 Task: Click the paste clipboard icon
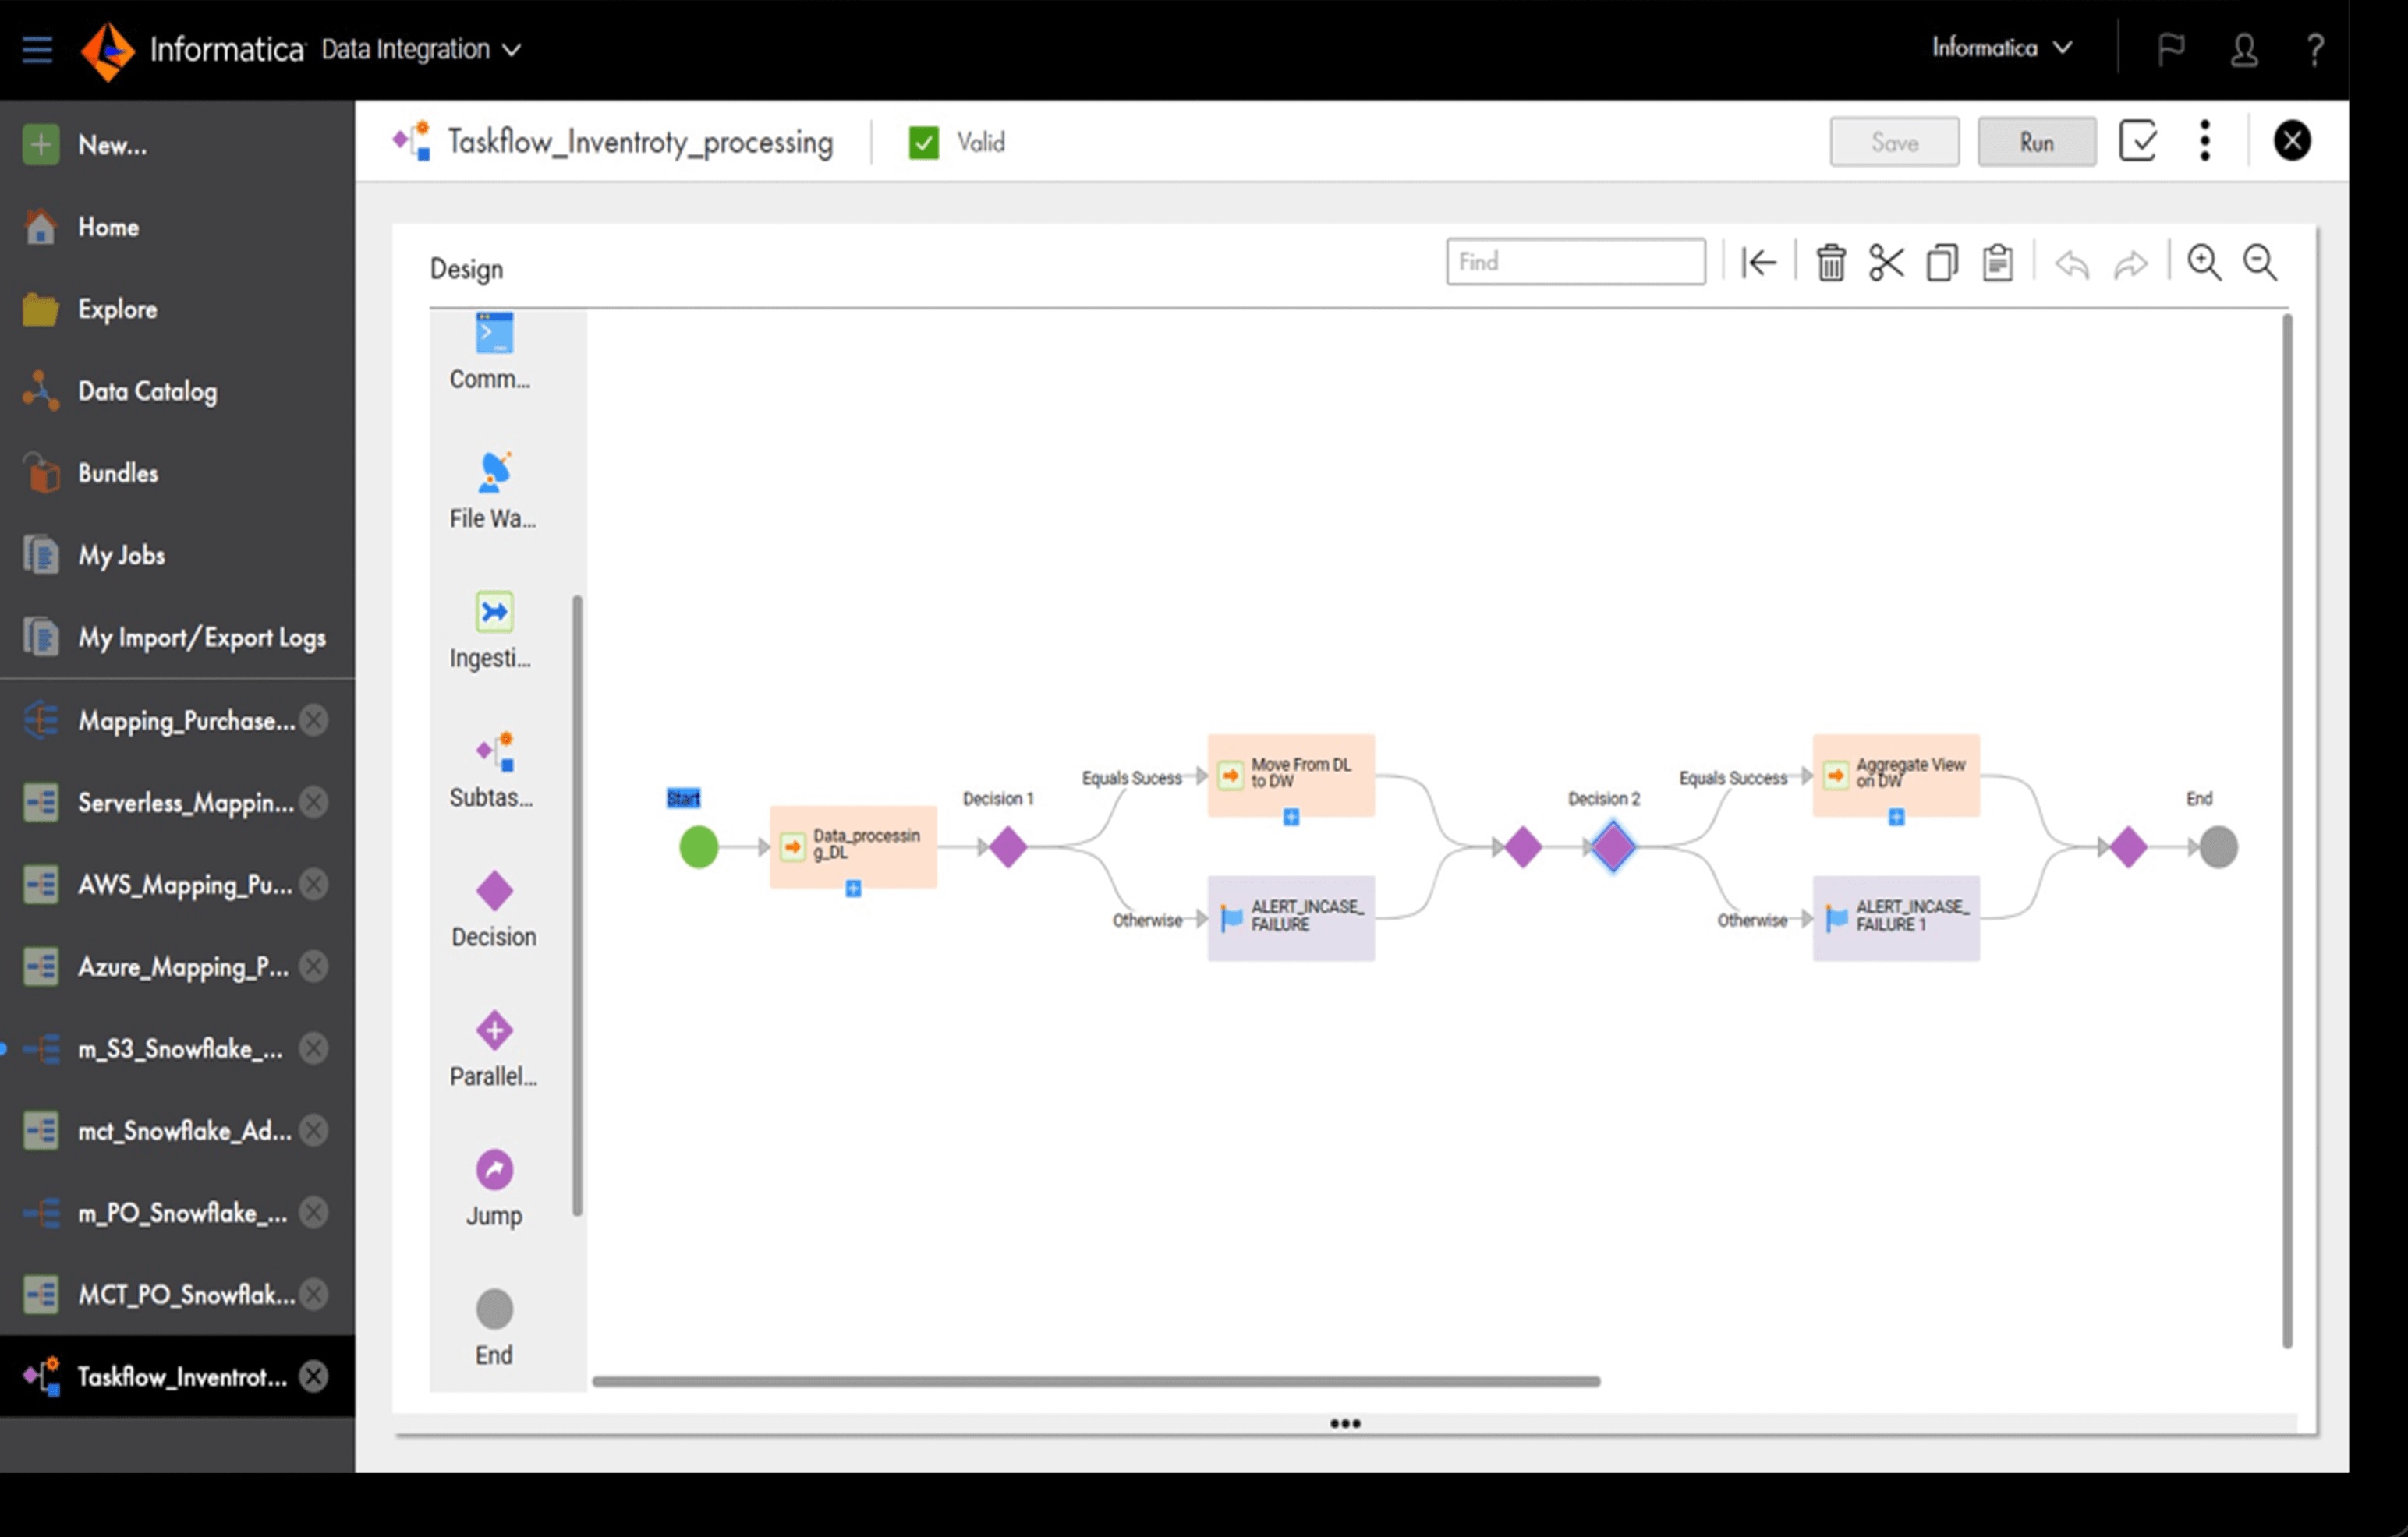tap(1997, 263)
